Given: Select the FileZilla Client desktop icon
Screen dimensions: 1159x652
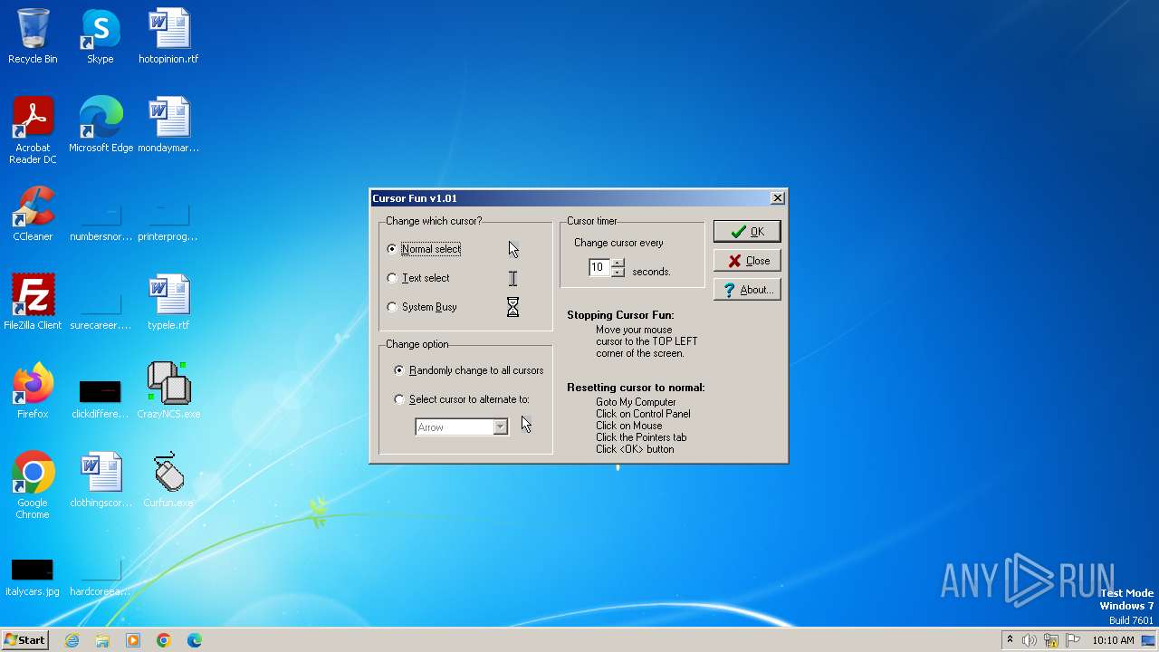Looking at the screenshot, I should (33, 302).
